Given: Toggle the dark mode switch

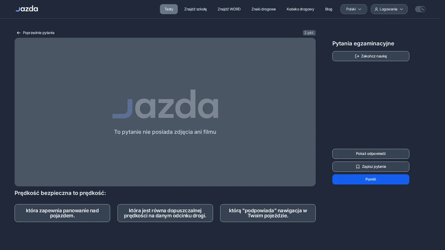Looking at the screenshot, I should pos(420,9).
